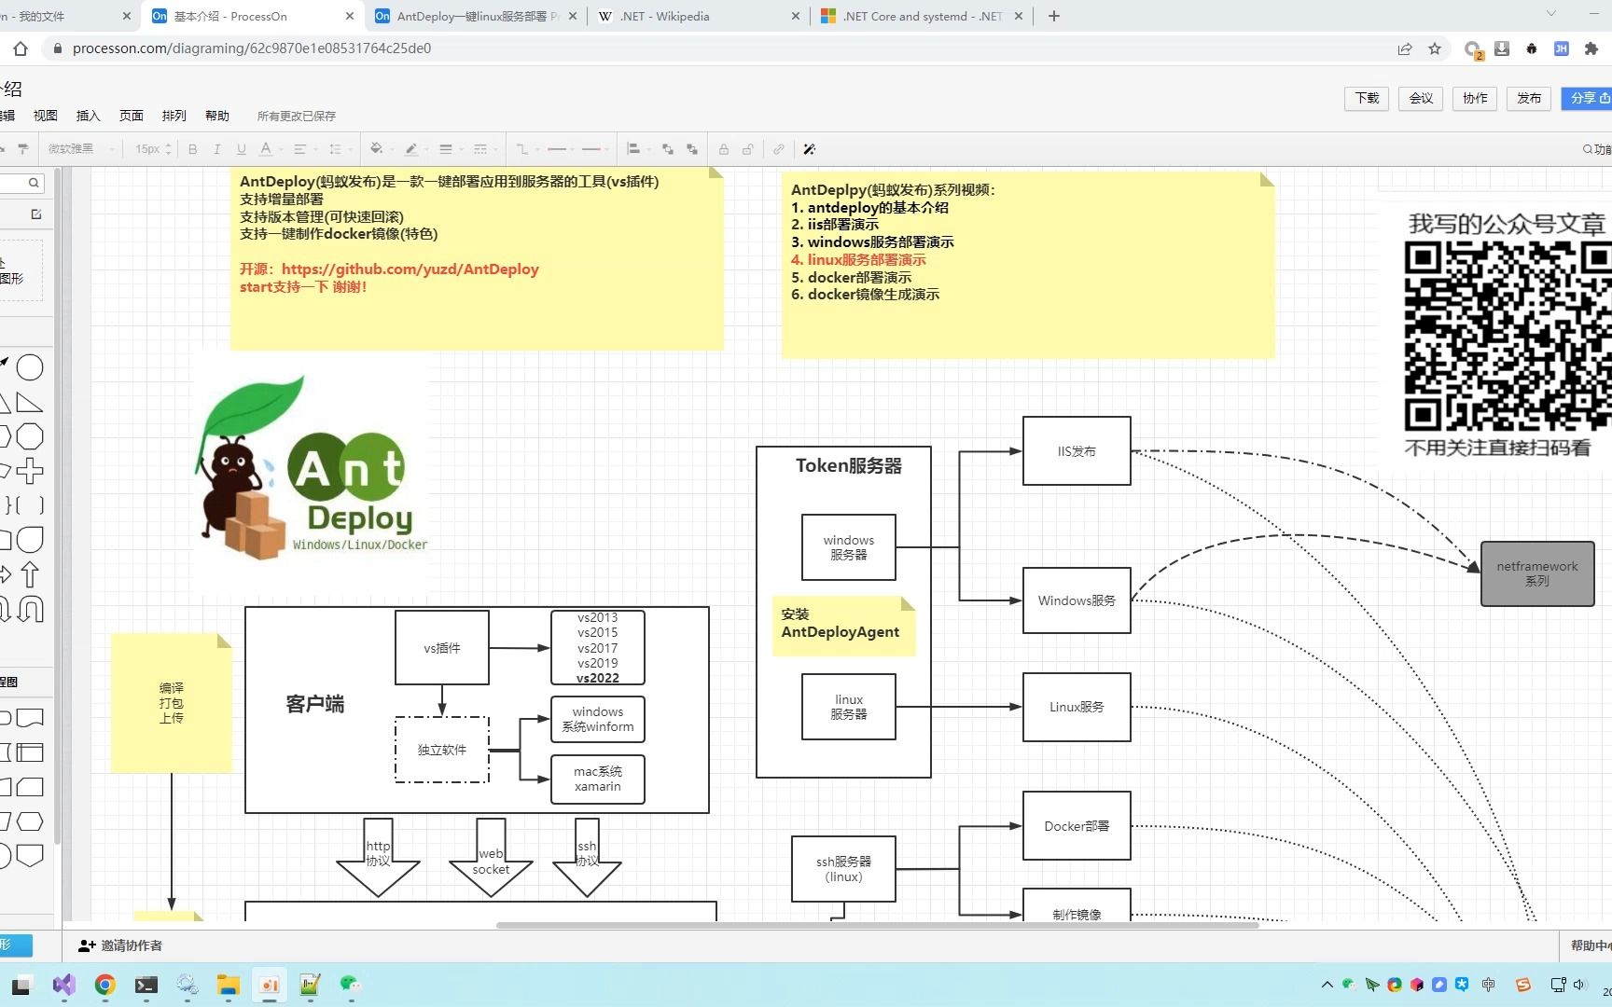Open the 页面 menu

[x=132, y=116]
